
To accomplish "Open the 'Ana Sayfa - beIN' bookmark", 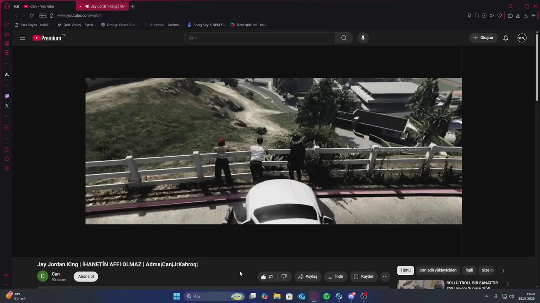I will (32, 25).
